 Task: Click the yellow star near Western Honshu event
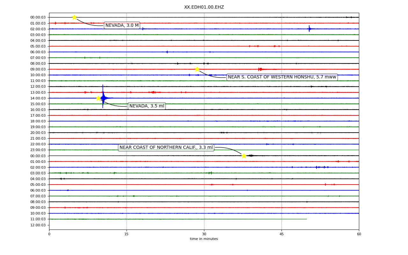tap(197, 69)
